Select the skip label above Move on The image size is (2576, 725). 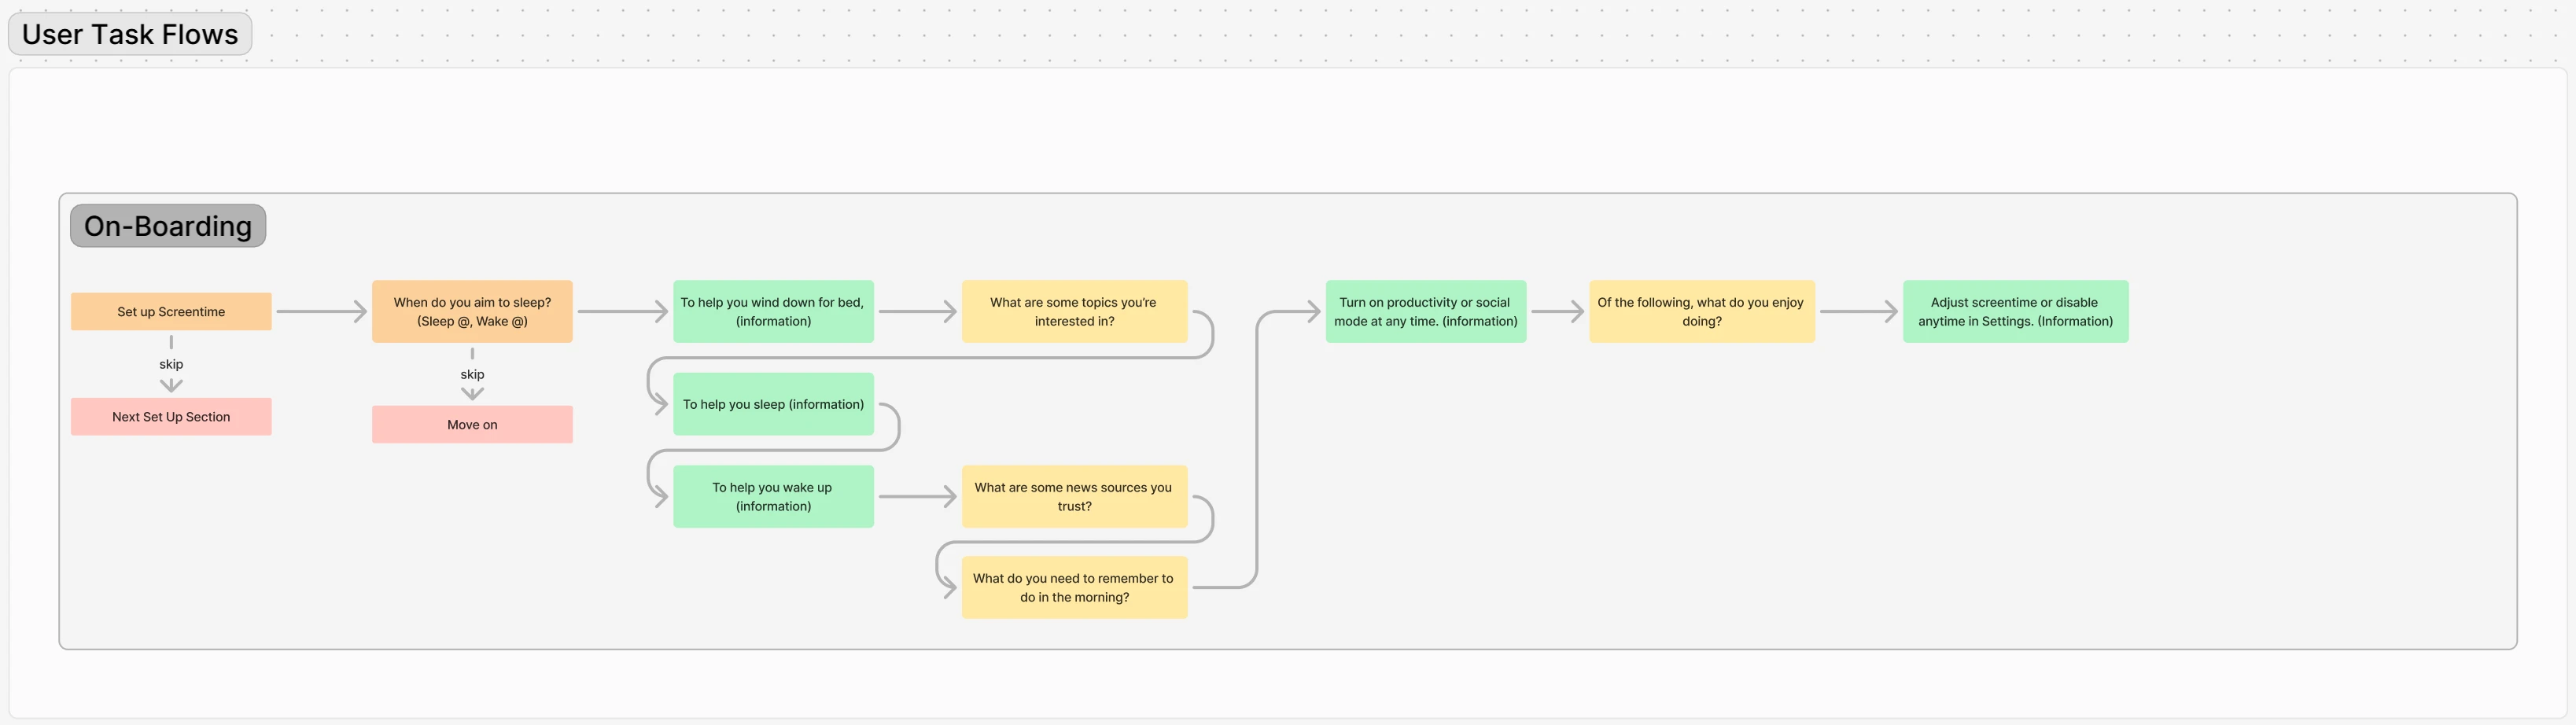472,374
